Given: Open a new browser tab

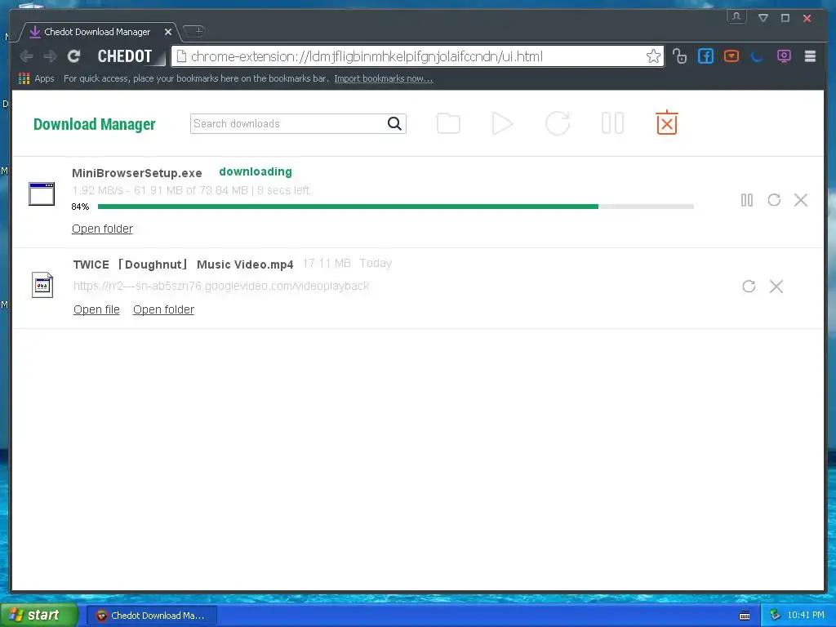Looking at the screenshot, I should point(194,32).
